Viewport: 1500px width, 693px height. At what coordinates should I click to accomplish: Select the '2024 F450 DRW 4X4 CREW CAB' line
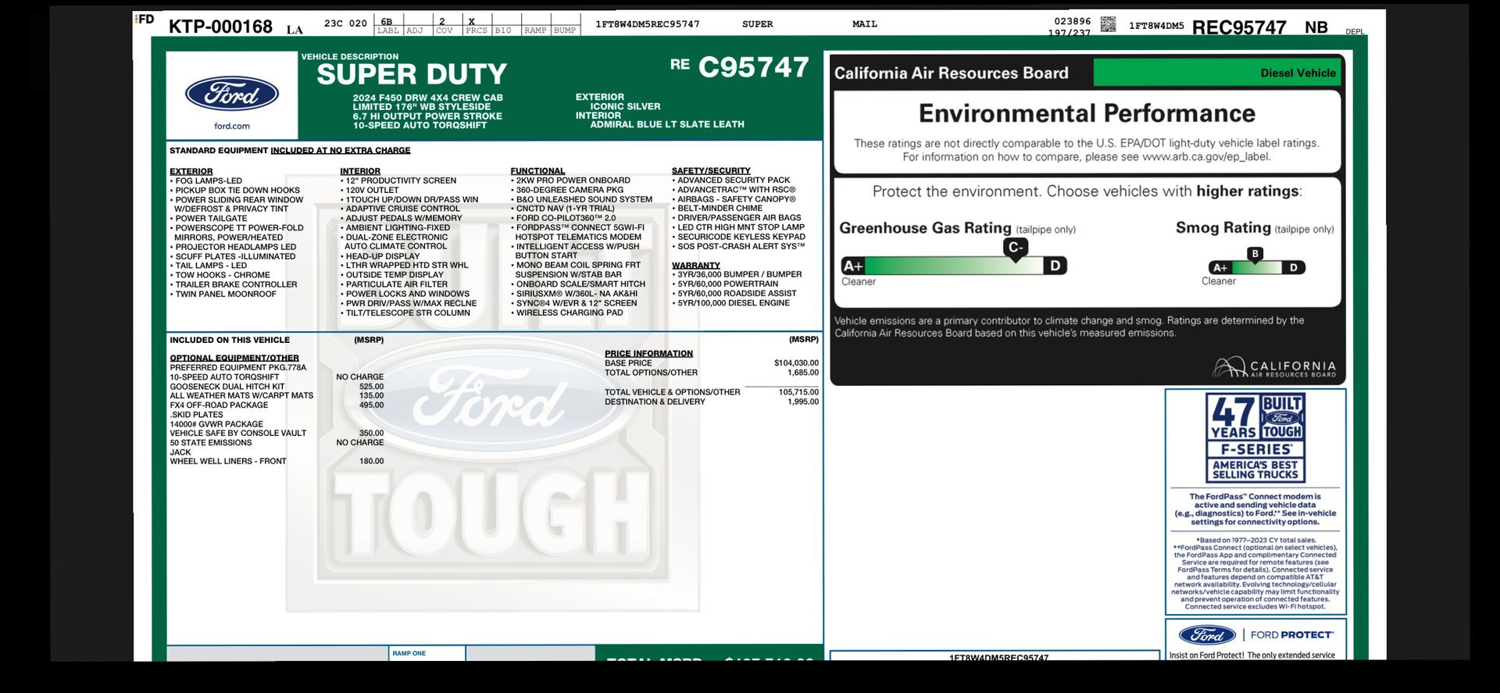(427, 98)
